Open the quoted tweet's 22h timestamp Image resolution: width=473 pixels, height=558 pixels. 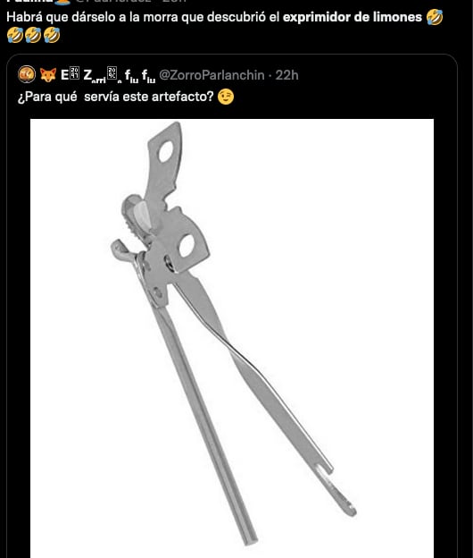[287, 75]
